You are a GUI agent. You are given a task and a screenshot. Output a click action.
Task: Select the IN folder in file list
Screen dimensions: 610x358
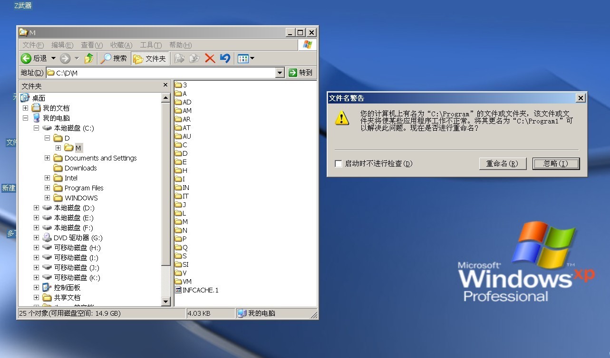tap(182, 188)
